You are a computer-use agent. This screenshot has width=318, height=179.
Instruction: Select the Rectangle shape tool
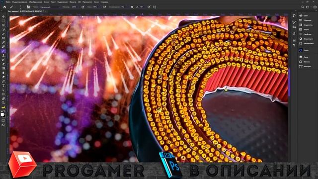(x=3, y=94)
